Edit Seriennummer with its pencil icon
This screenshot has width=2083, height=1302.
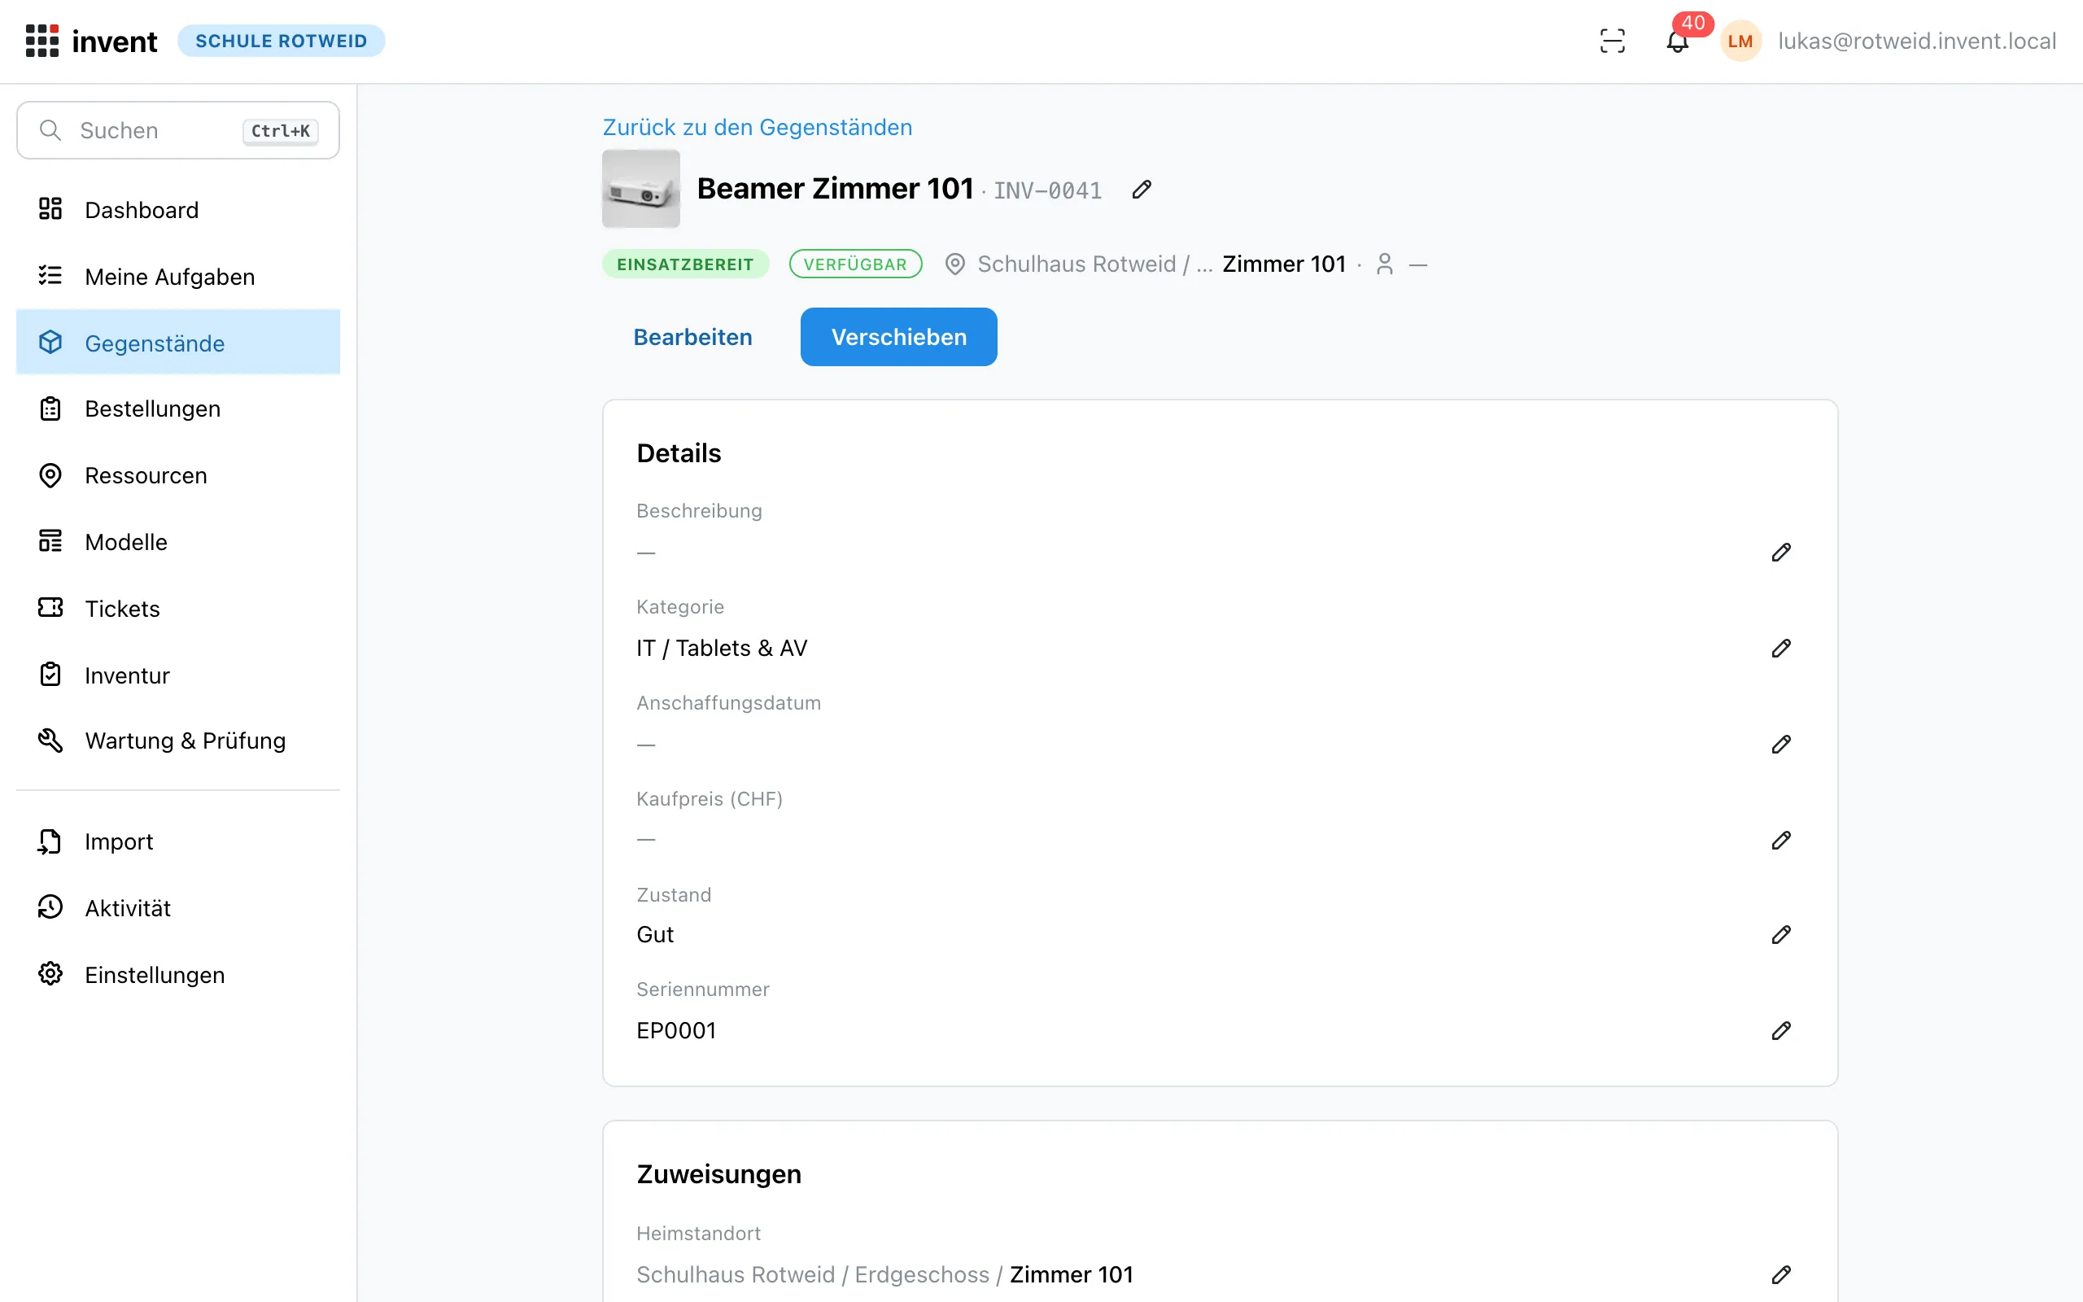click(x=1781, y=1031)
